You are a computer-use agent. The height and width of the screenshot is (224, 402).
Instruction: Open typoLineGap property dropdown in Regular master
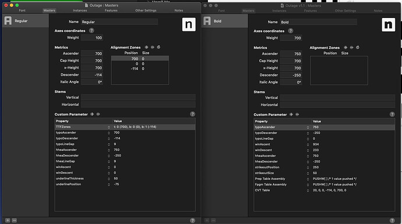[x=109, y=144]
